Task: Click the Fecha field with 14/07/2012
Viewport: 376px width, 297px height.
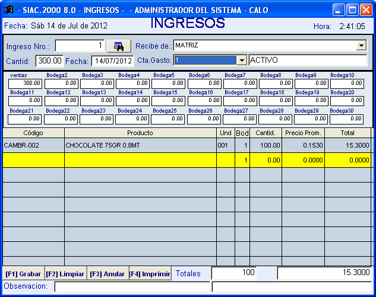Action: 112,60
